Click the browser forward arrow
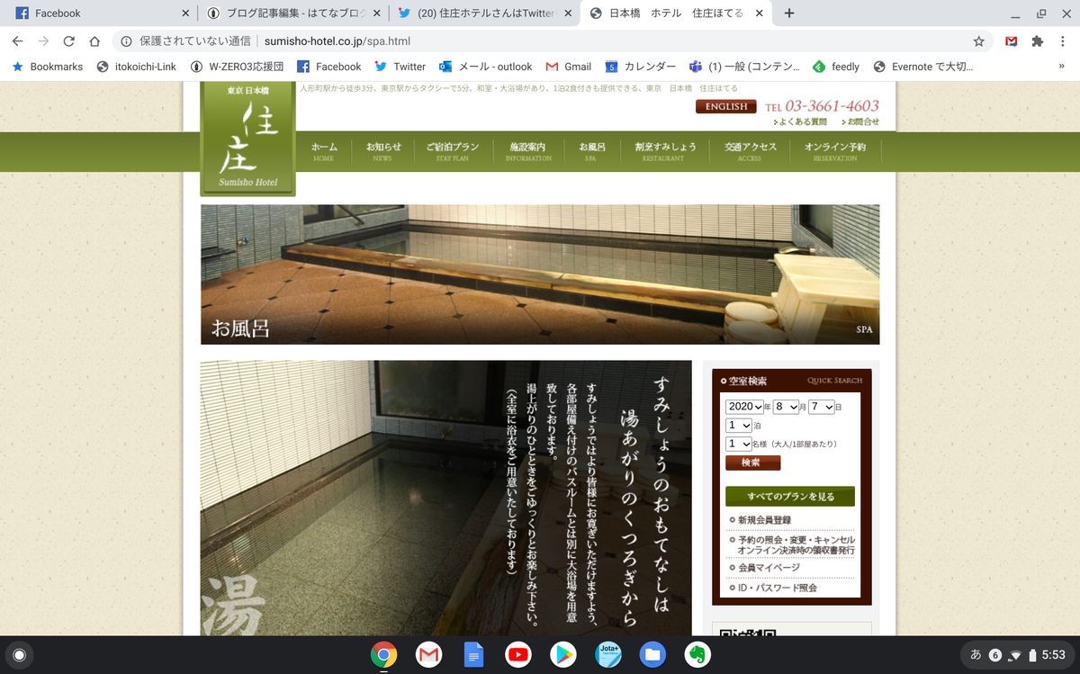This screenshot has height=674, width=1080. 43,41
